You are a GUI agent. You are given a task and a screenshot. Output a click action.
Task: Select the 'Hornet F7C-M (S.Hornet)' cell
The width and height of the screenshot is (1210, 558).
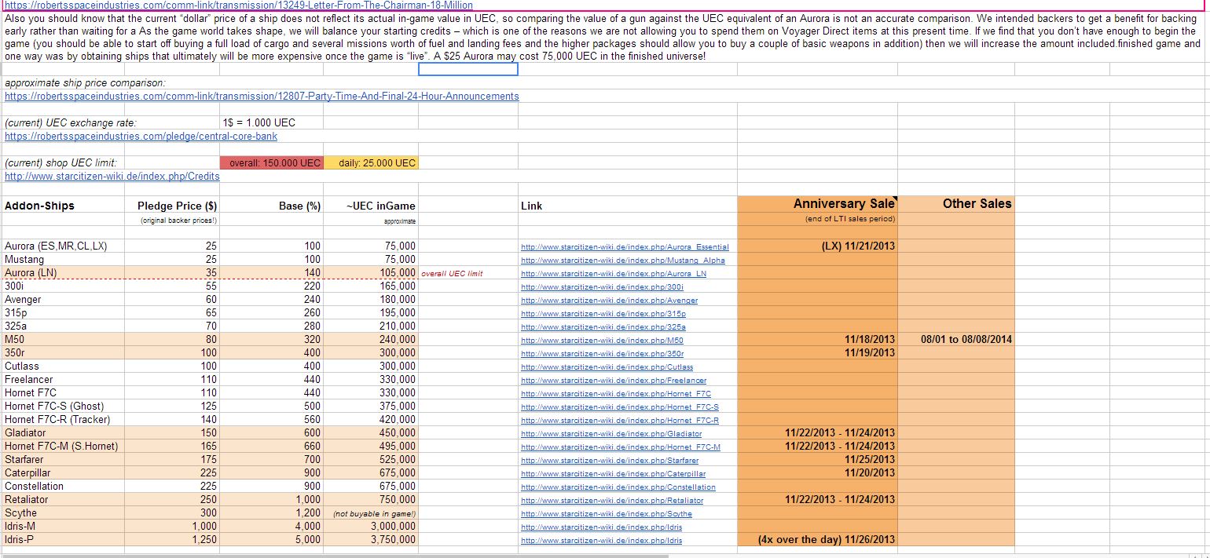point(61,446)
